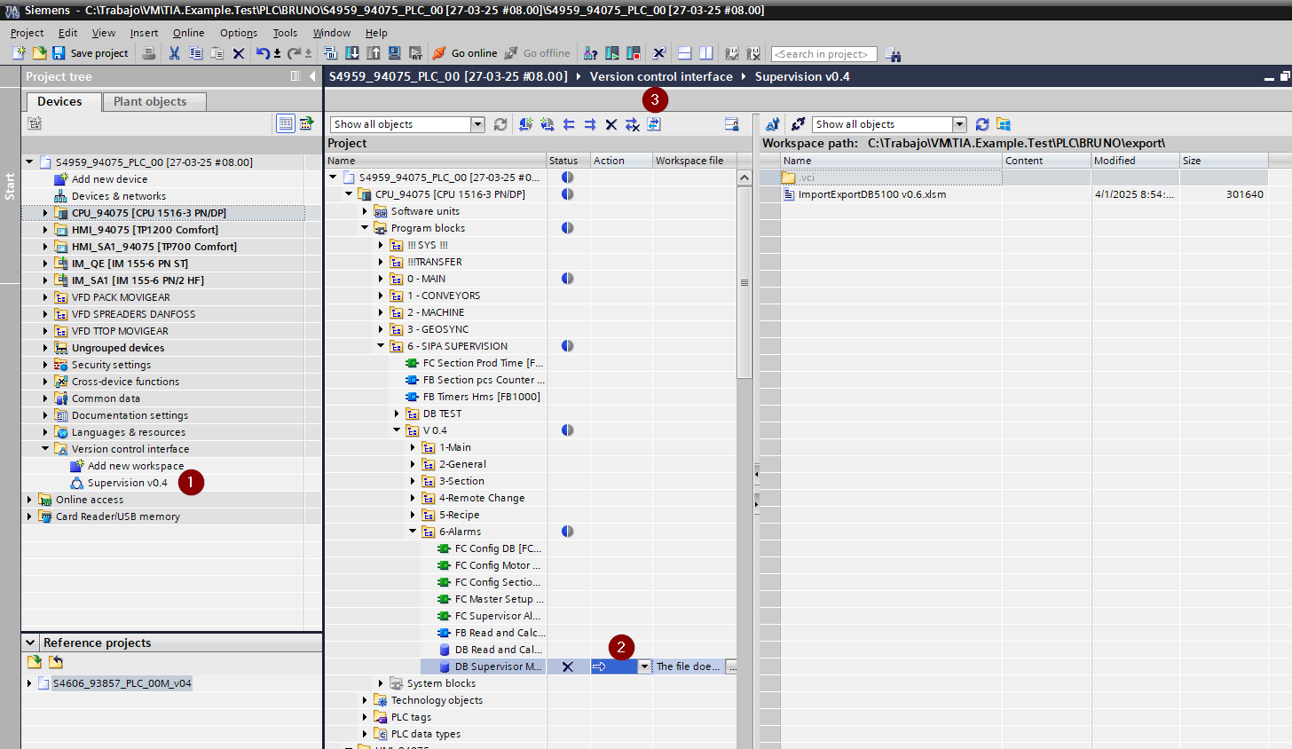This screenshot has height=749, width=1292.
Task: Copy selection with toolbar copy icon
Action: click(196, 53)
